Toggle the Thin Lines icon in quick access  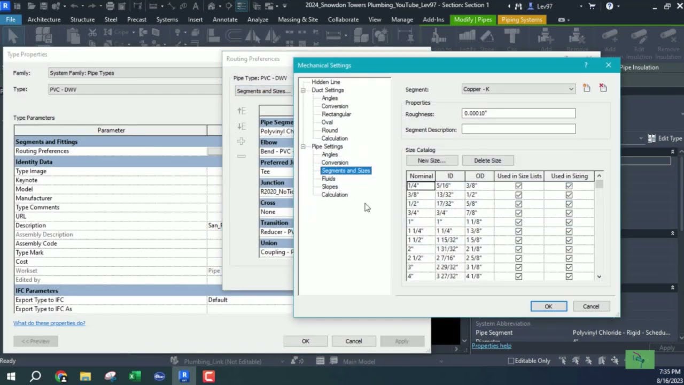(242, 6)
